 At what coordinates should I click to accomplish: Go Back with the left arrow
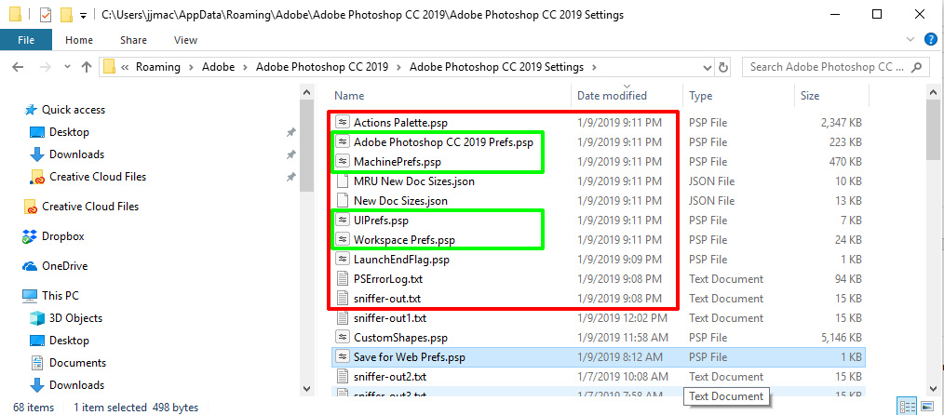pyautogui.click(x=18, y=67)
